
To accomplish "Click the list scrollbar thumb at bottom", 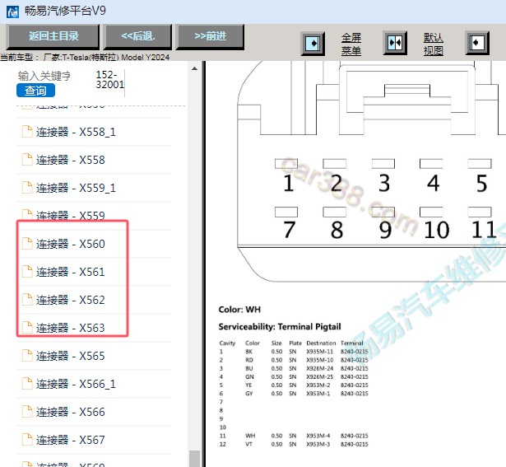I will [194, 459].
